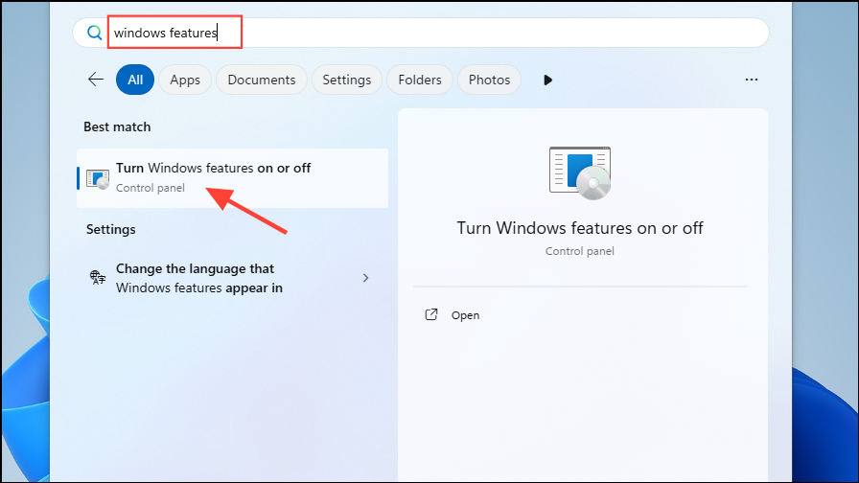Switch to the Apps filter tab

point(185,80)
